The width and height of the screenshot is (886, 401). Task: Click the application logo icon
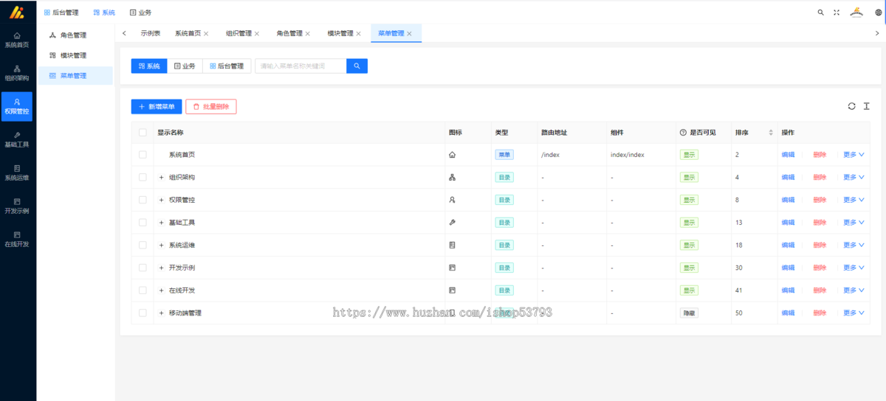tap(16, 12)
